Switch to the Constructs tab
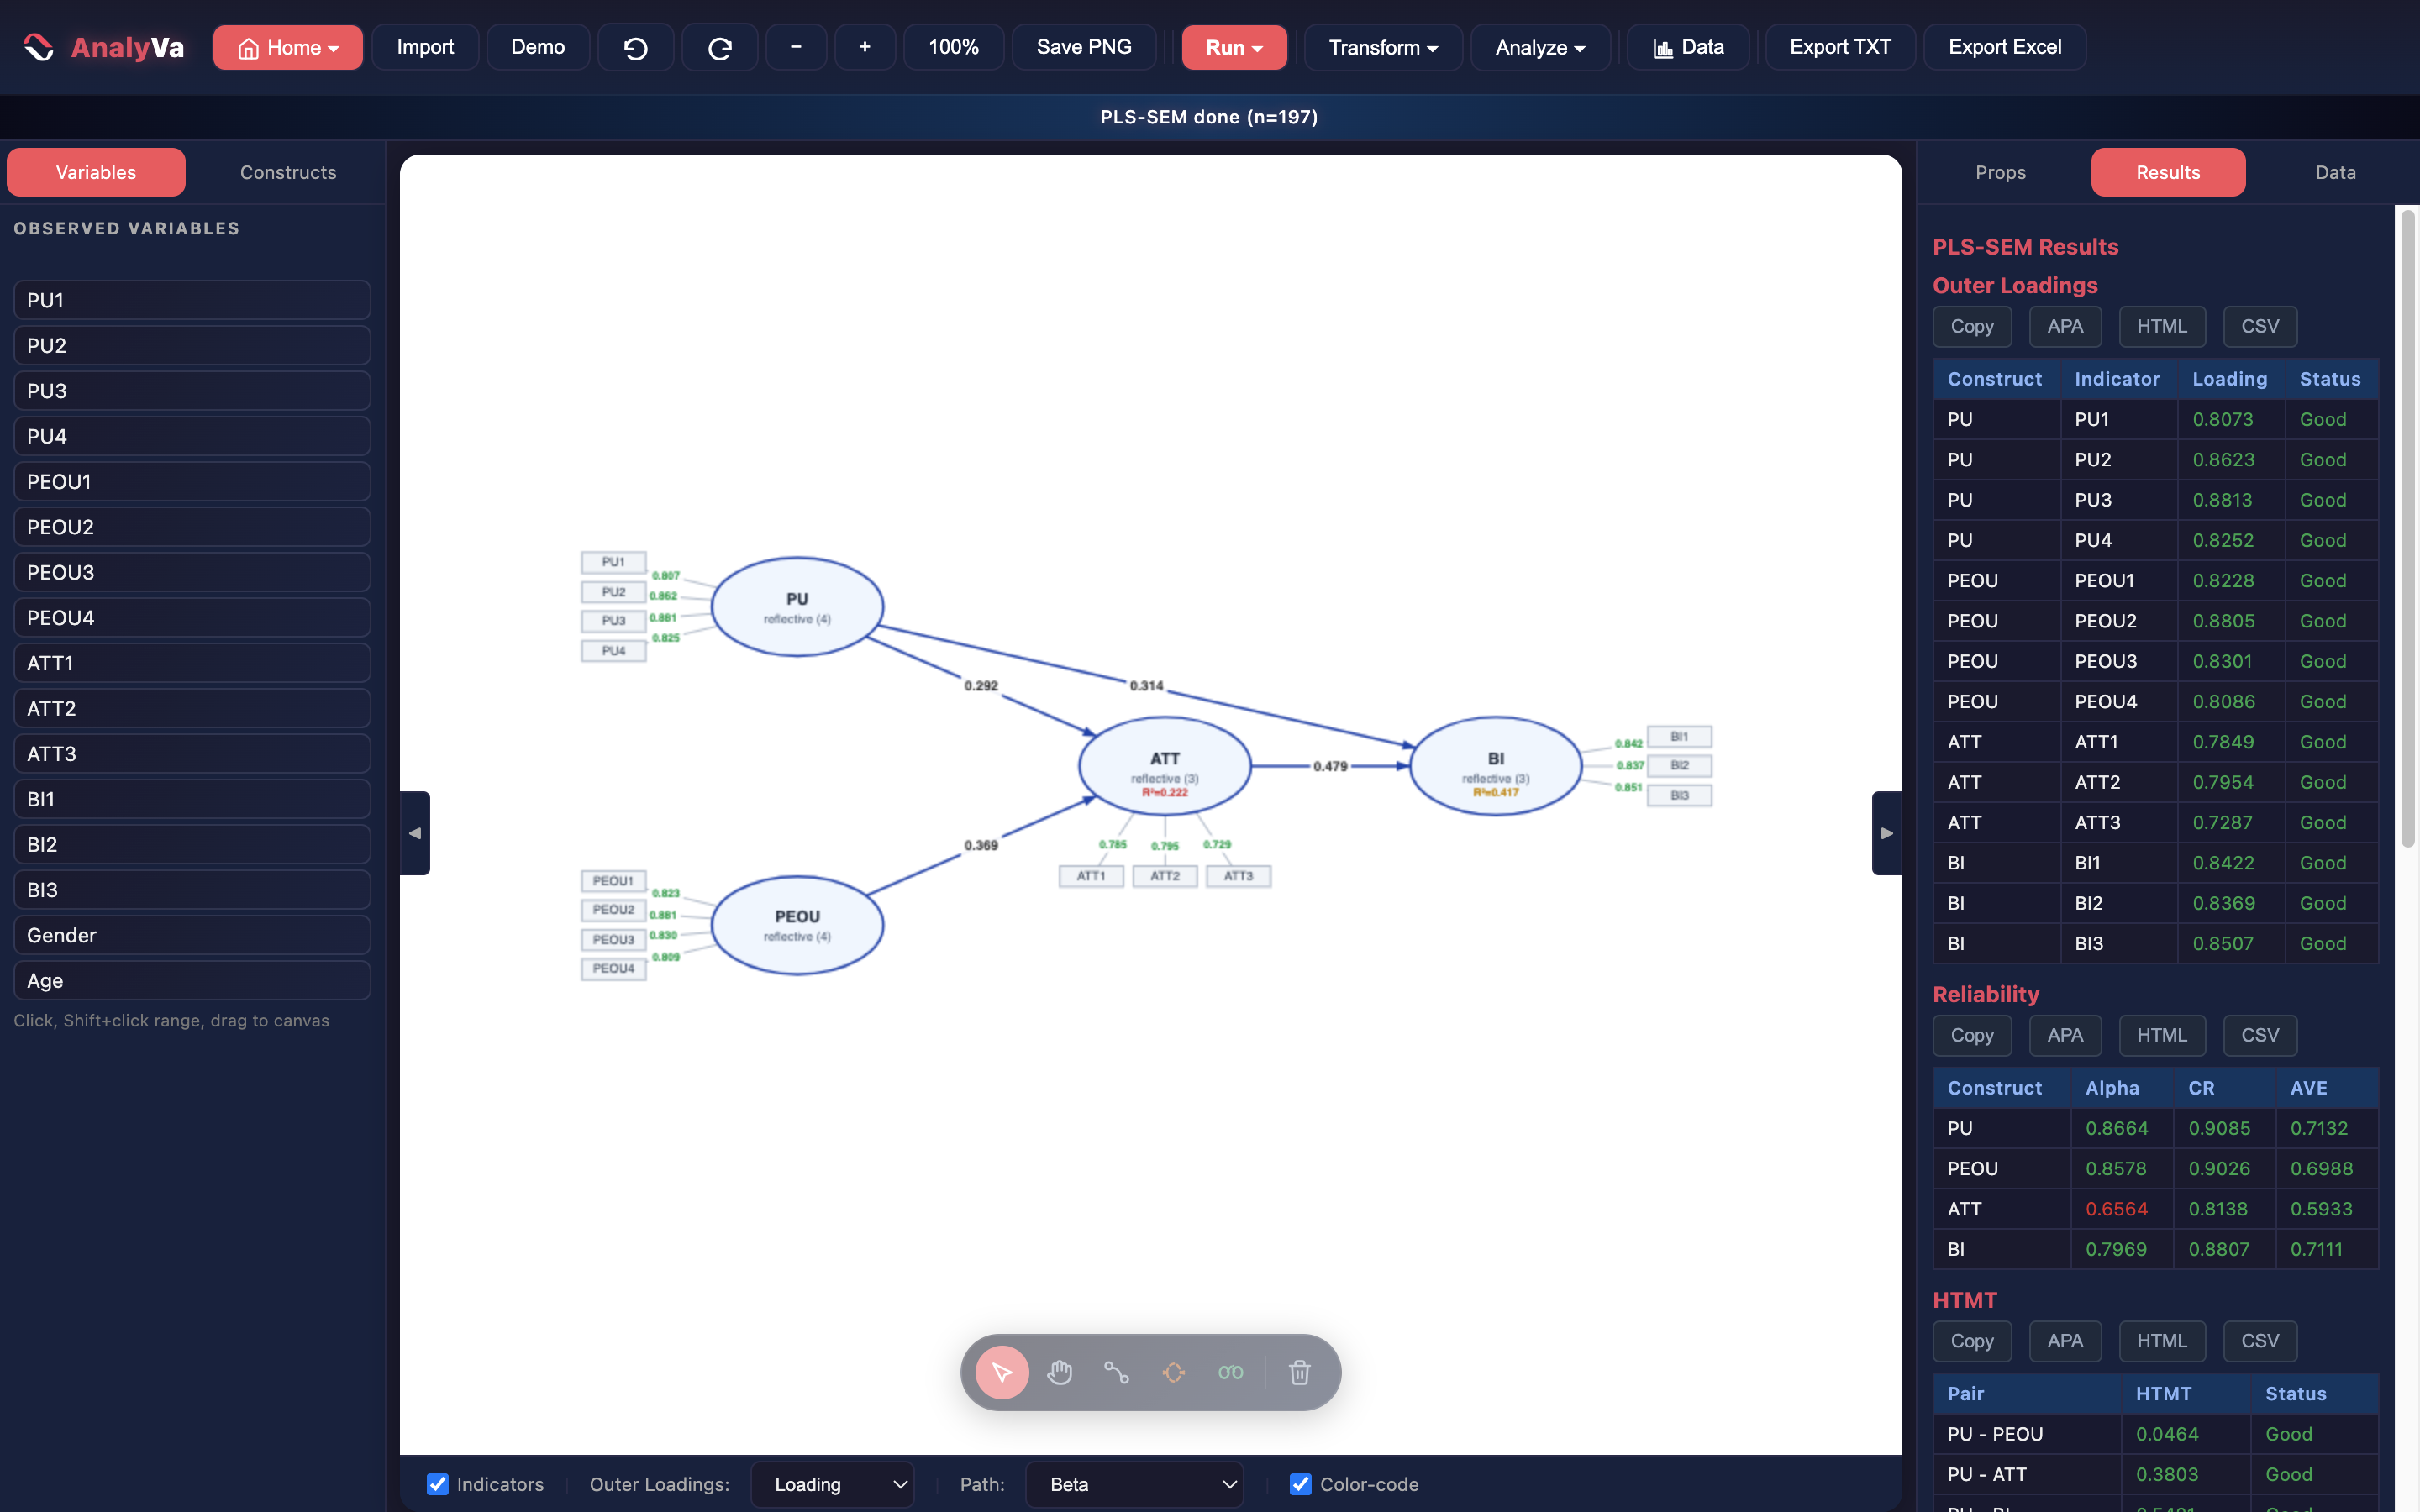 click(x=288, y=172)
